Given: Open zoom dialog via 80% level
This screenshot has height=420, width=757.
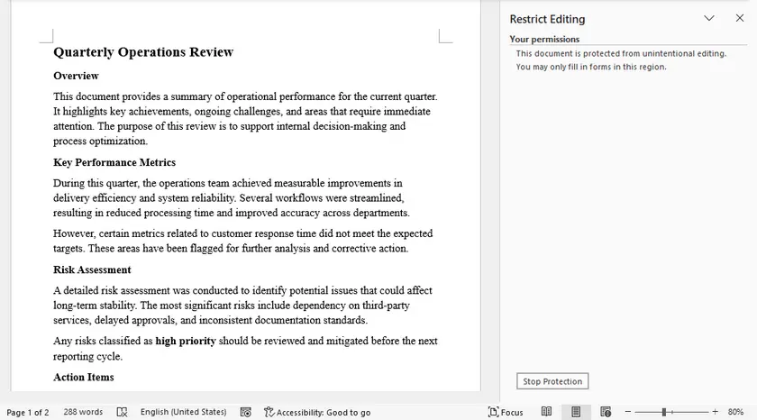Looking at the screenshot, I should (x=735, y=412).
